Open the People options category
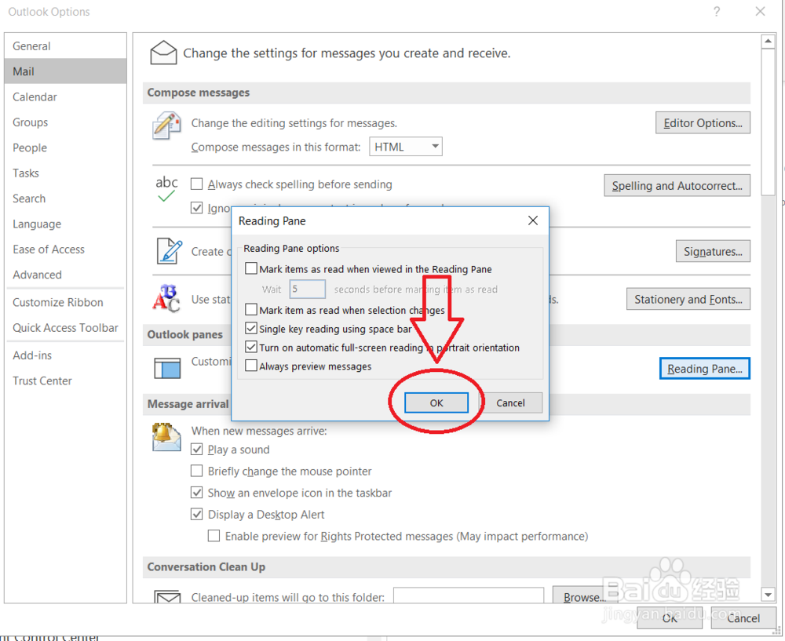The width and height of the screenshot is (785, 641). (x=66, y=148)
